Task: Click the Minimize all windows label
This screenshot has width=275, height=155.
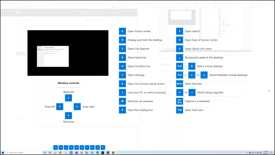Action: click(140, 101)
